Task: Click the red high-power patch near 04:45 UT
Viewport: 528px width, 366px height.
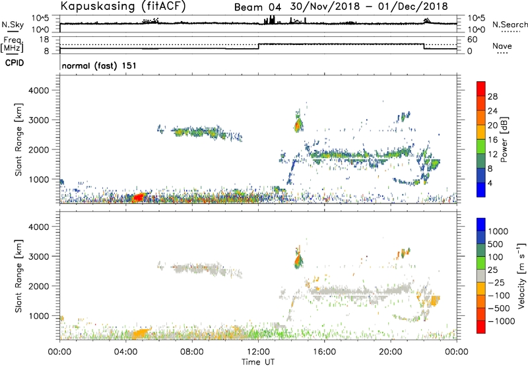Action: [139, 197]
